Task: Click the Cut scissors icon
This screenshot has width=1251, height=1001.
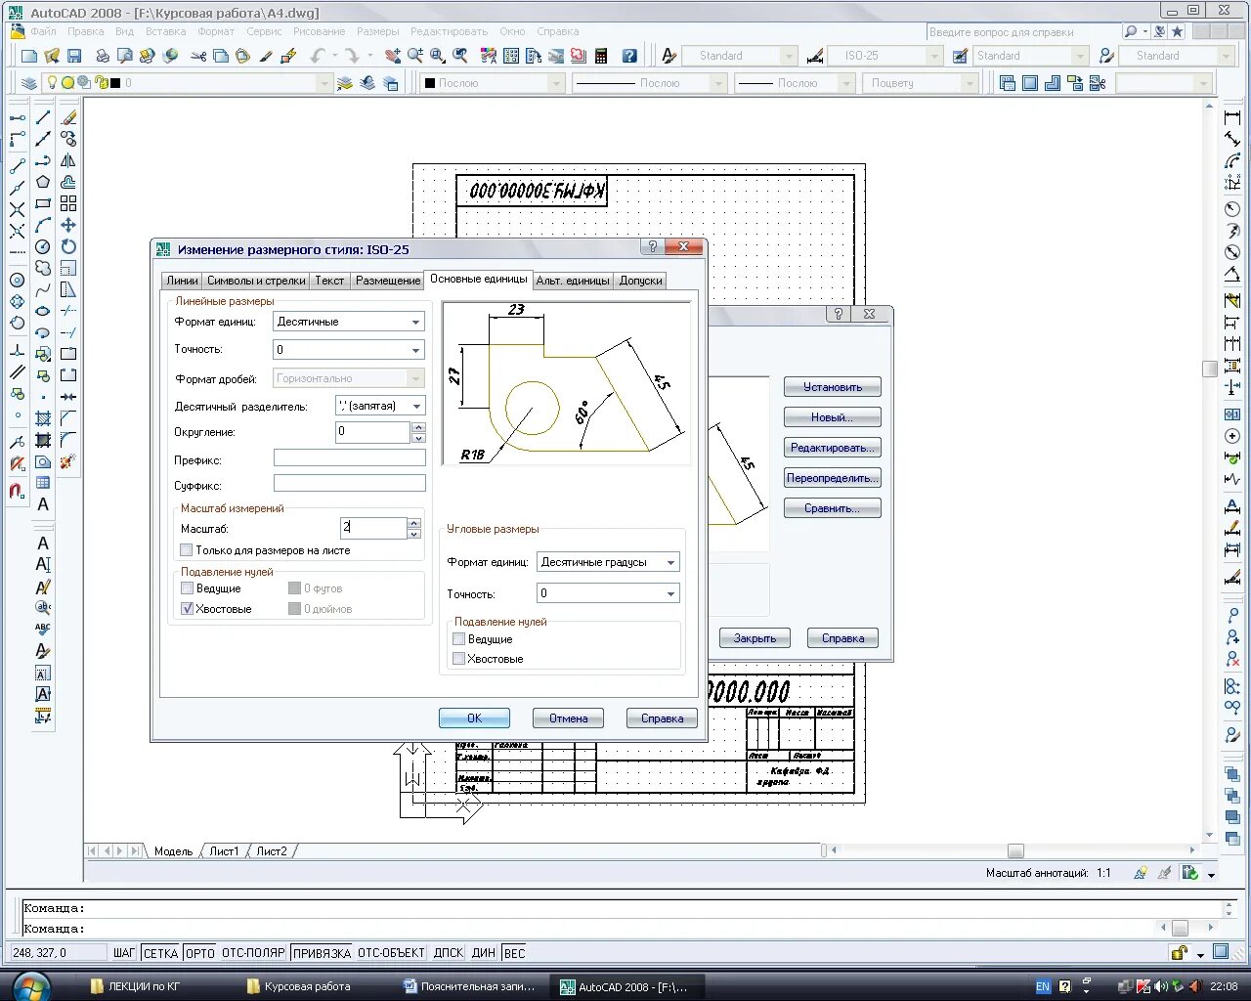Action: [198, 56]
